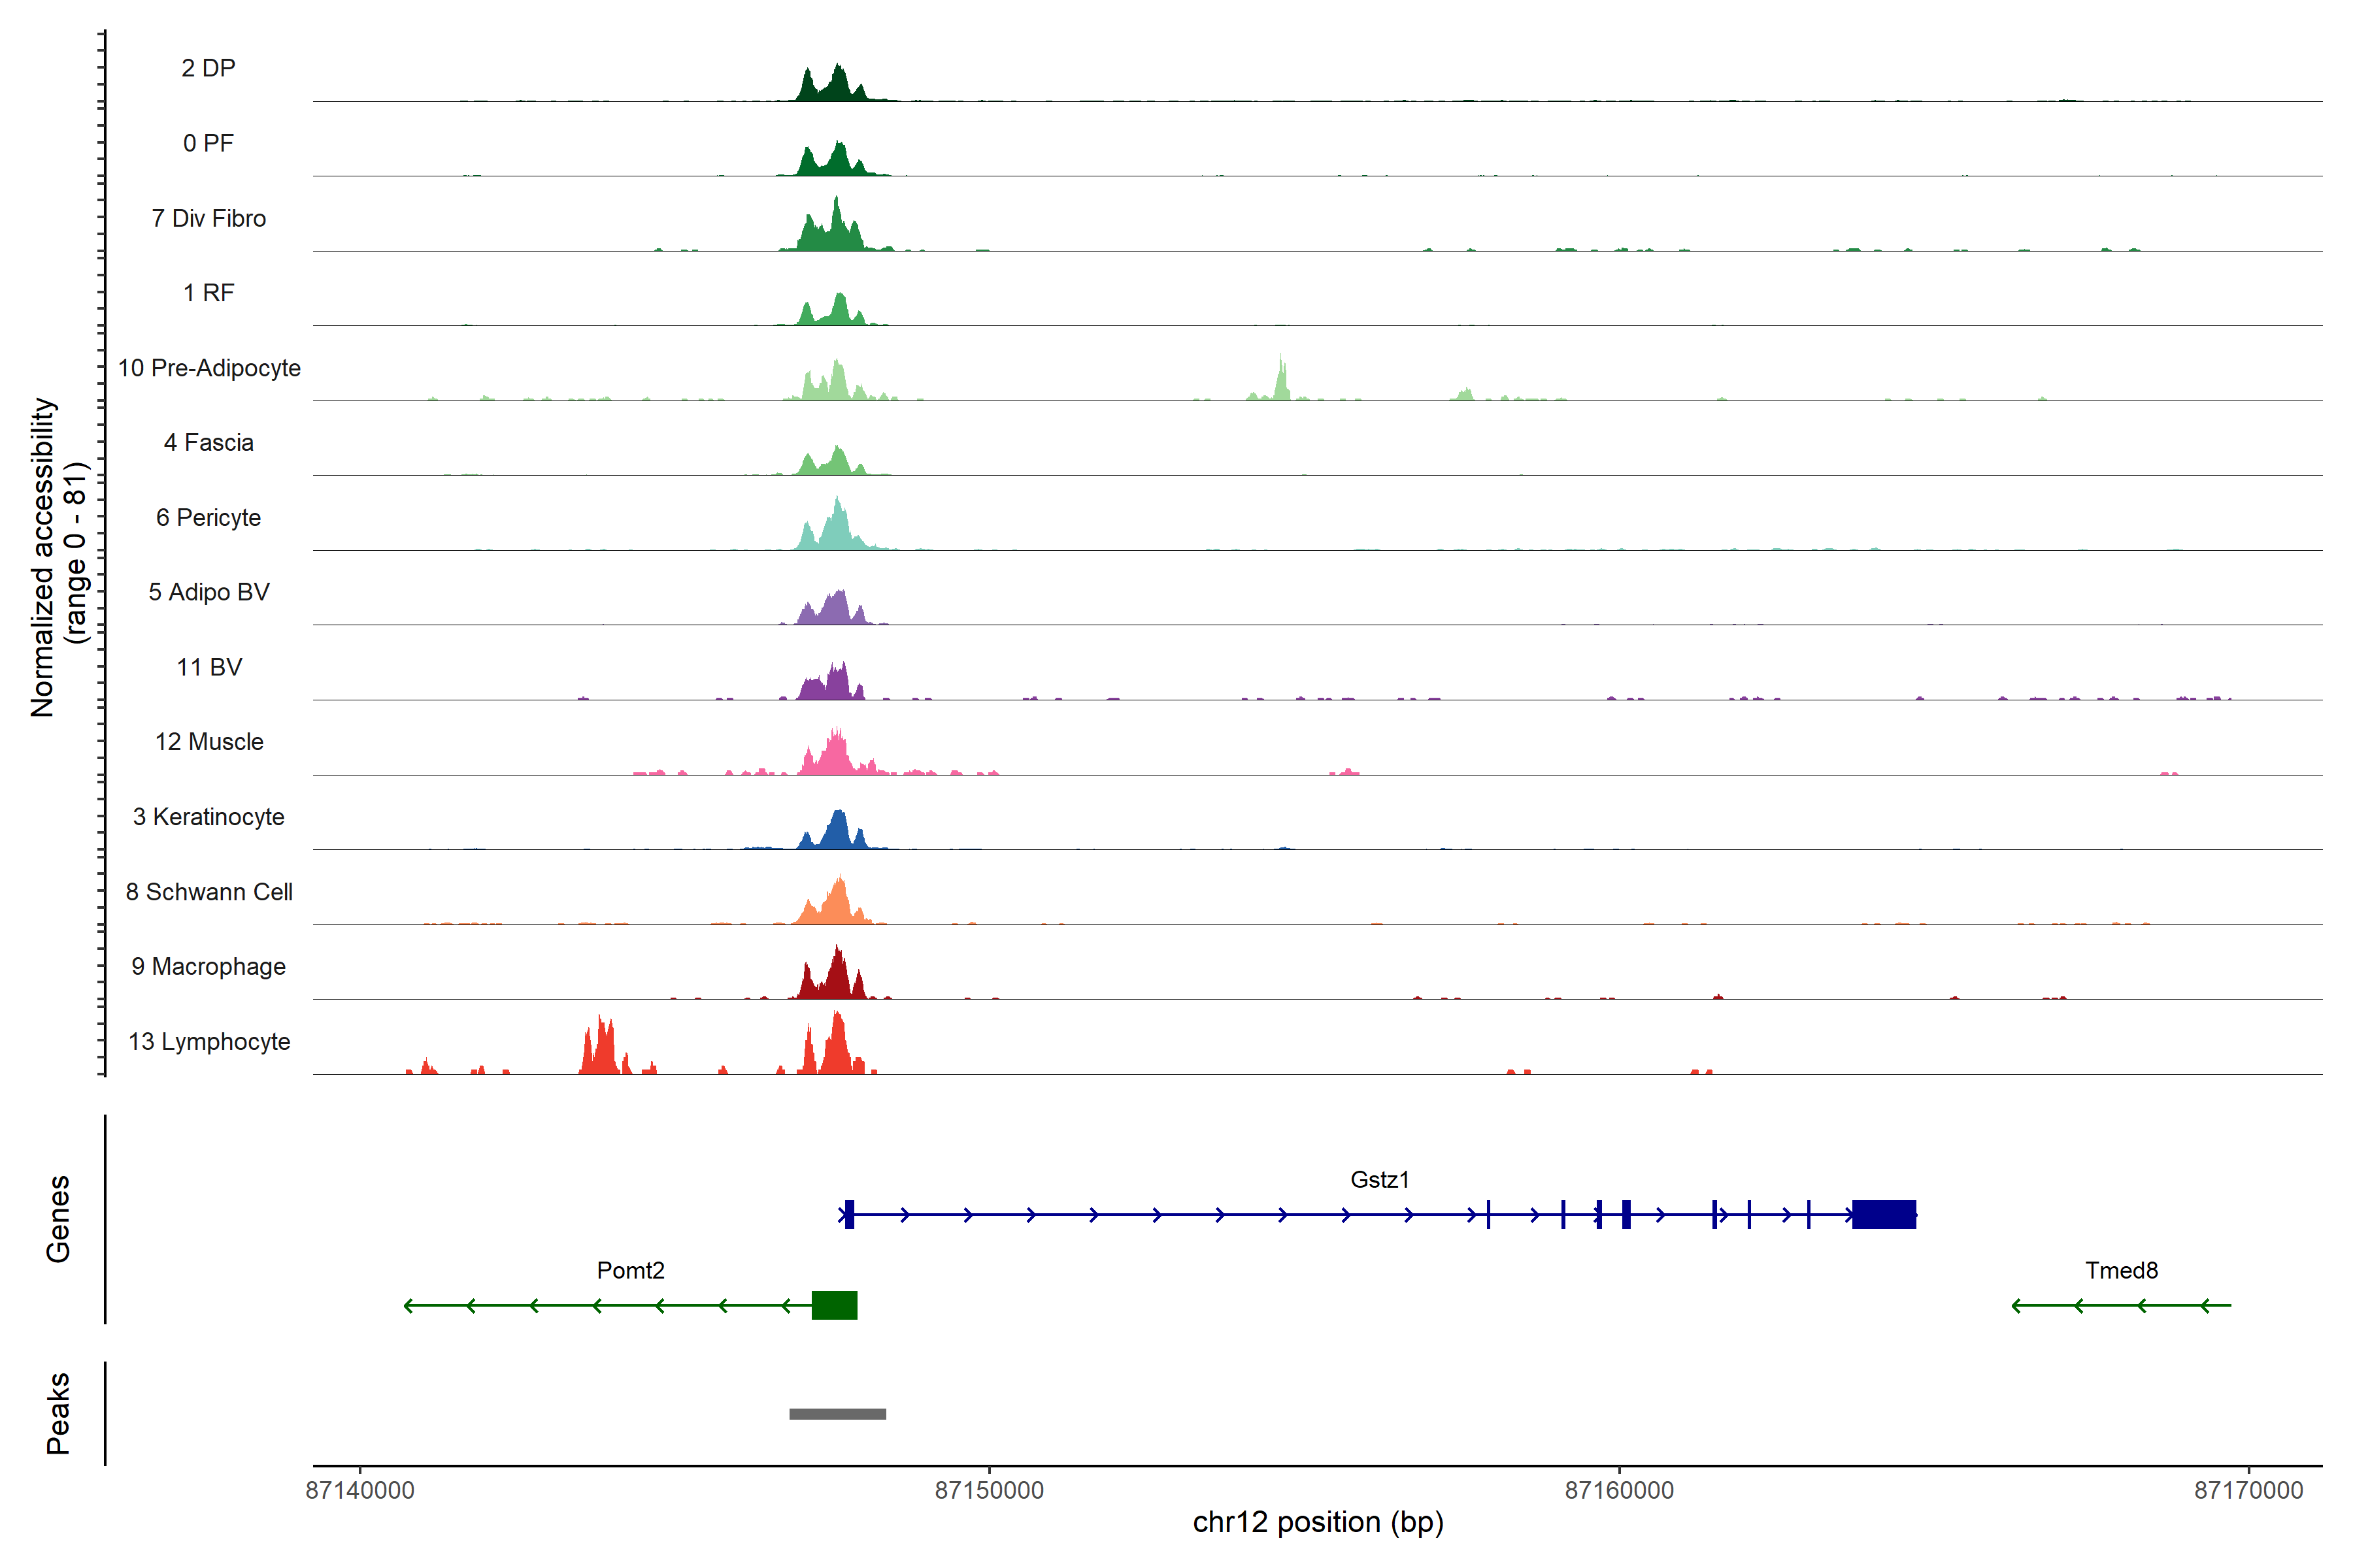Click the 87150000 axis tick label
This screenshot has height=1568, width=2353.
pos(988,1490)
